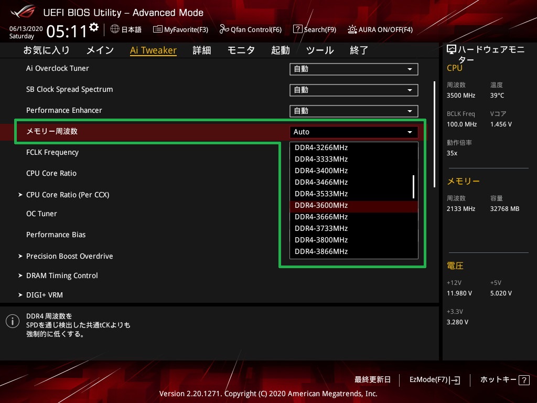
Task: Click the hotkeys question mark icon
Action: [x=524, y=380]
